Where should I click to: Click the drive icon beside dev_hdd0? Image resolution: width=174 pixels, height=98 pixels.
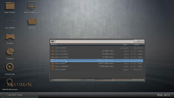[52, 60]
